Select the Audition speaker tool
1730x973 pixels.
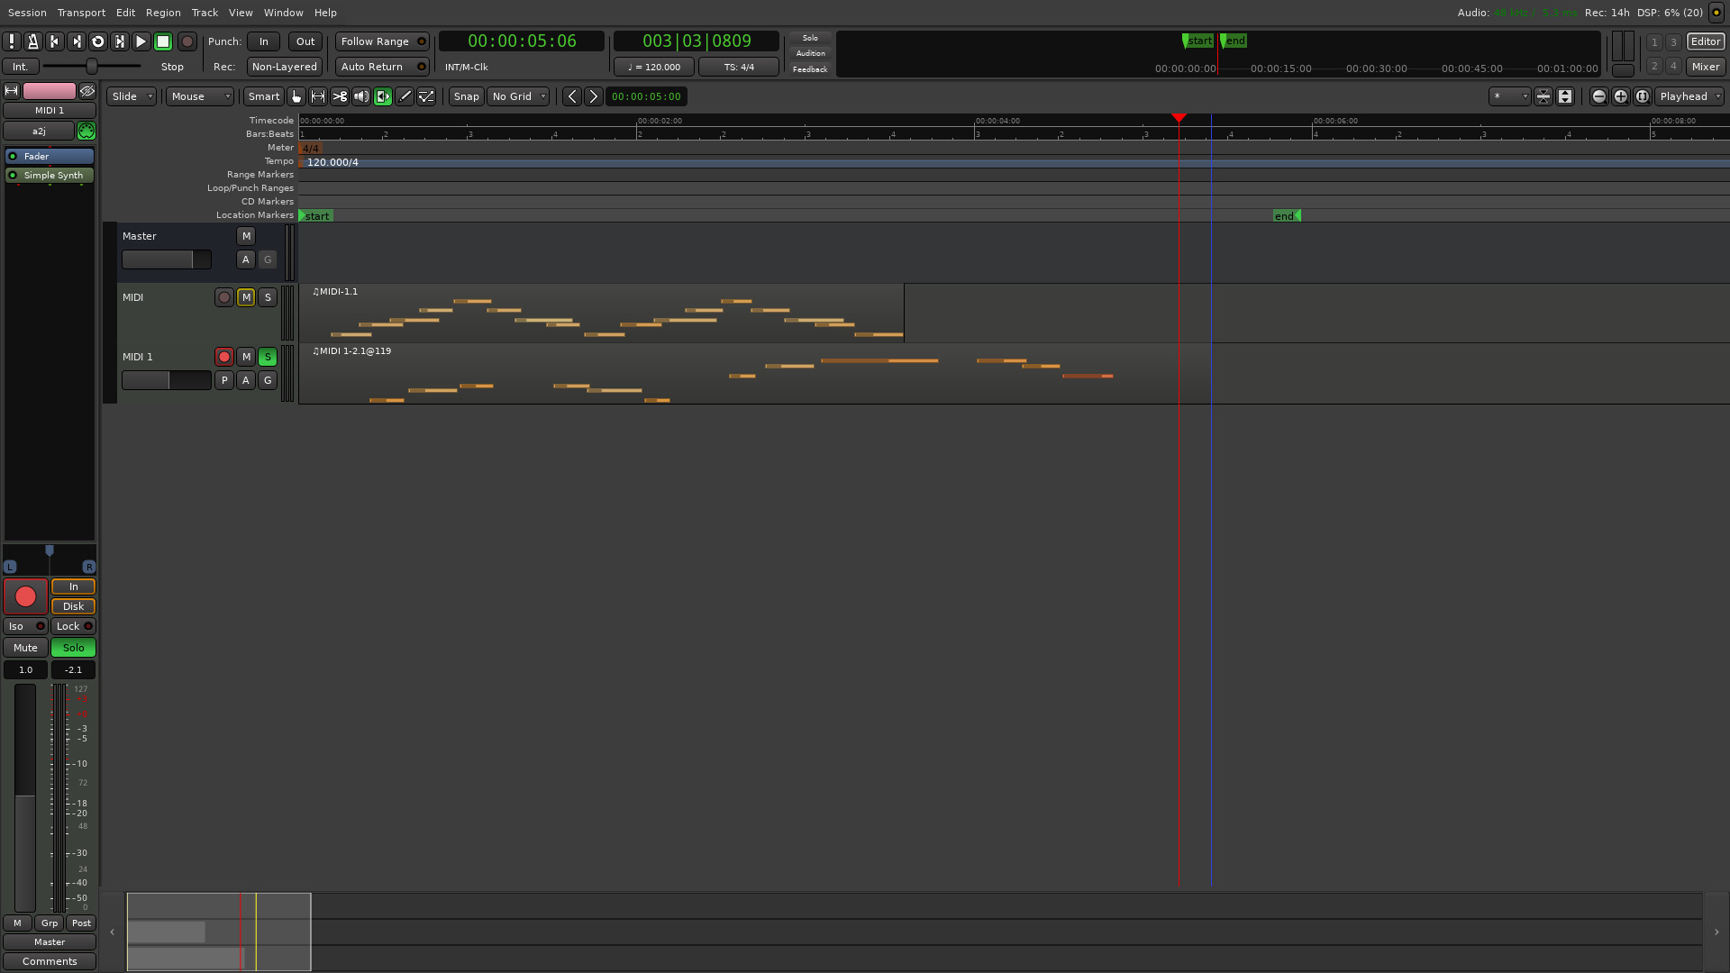click(361, 96)
